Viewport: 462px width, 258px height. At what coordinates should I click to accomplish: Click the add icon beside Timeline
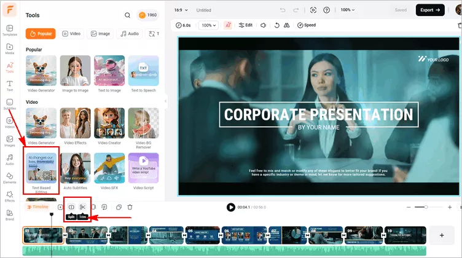60,207
